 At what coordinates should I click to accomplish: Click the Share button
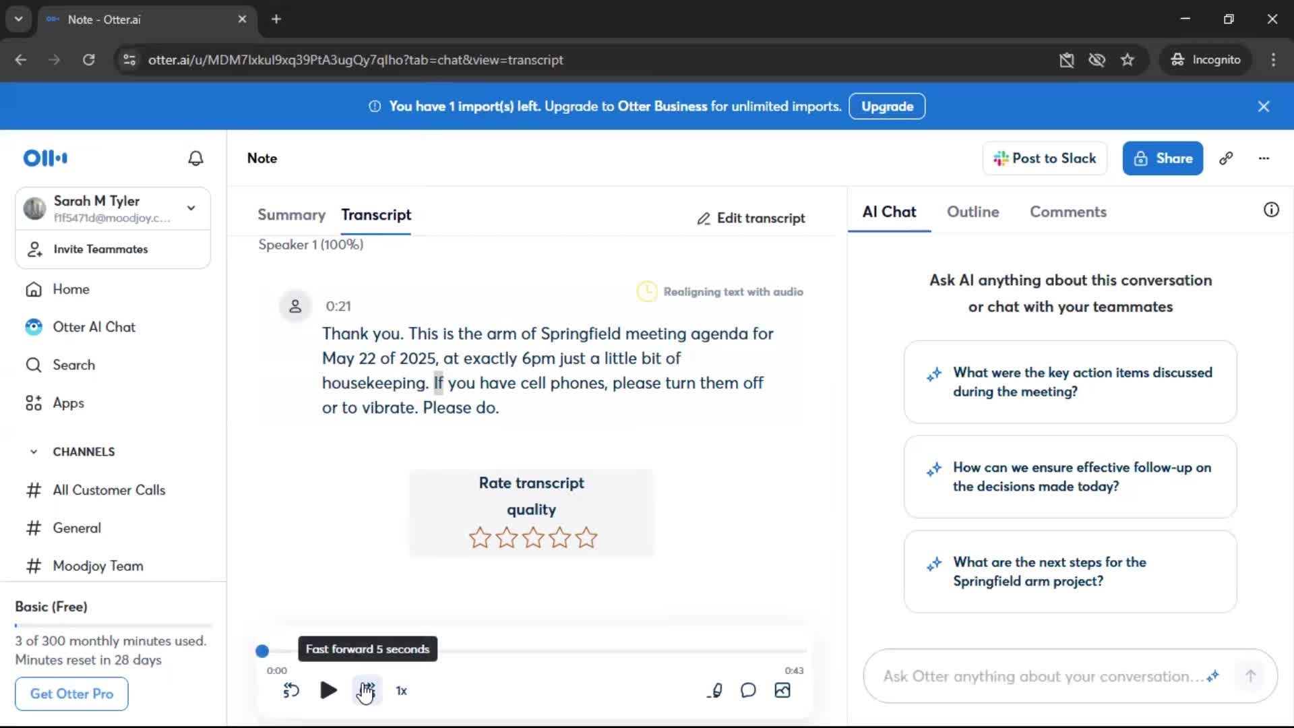(x=1163, y=158)
